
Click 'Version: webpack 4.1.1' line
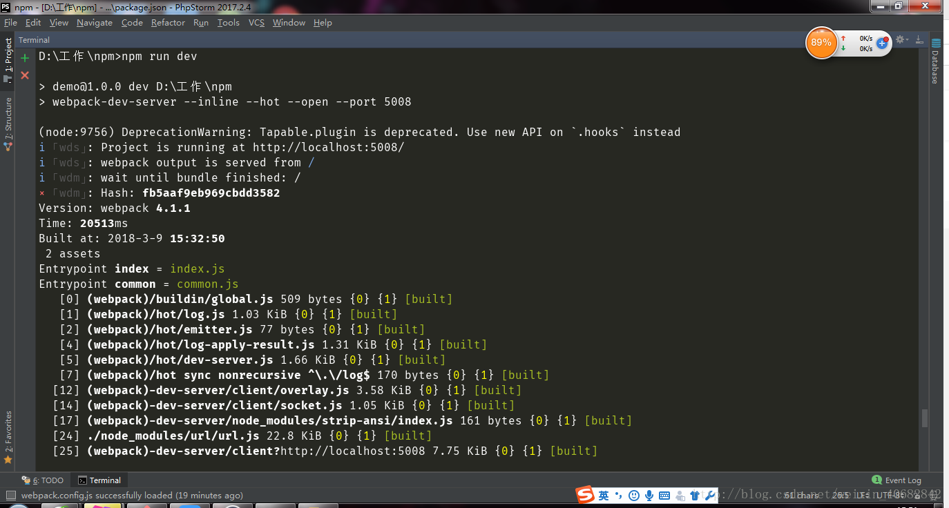(x=115, y=208)
